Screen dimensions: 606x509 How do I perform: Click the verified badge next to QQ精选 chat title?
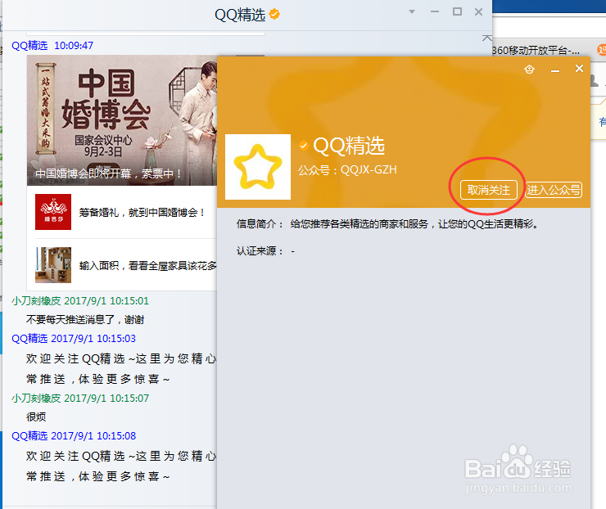[274, 14]
